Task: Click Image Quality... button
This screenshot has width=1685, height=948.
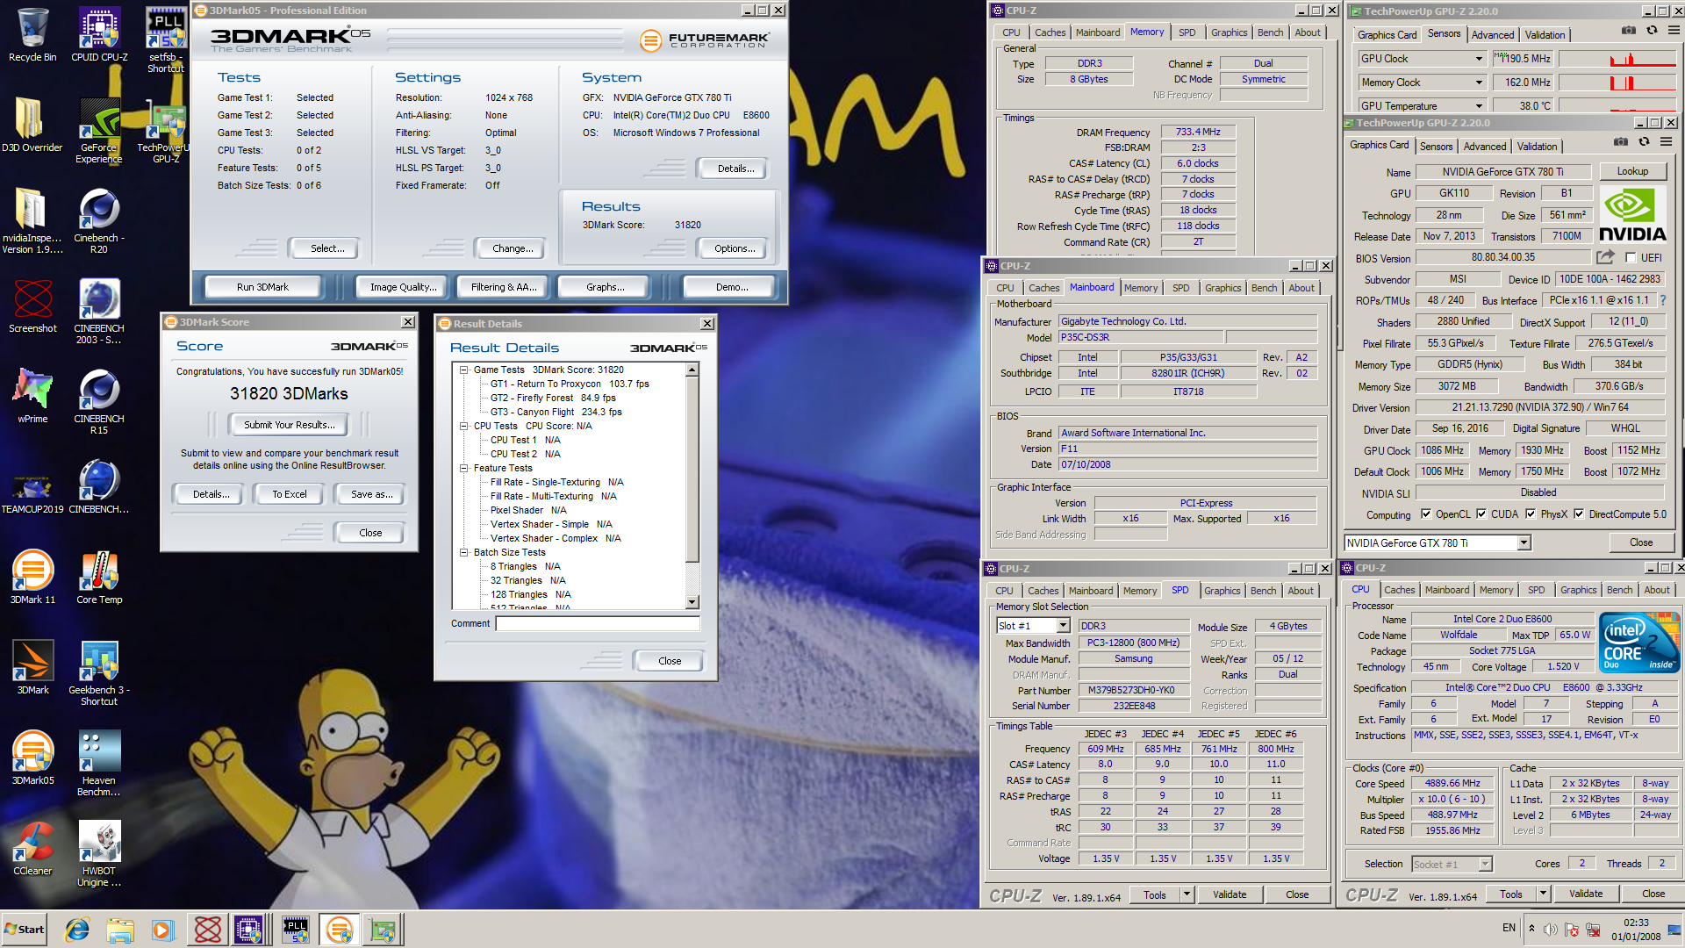Action: point(403,287)
